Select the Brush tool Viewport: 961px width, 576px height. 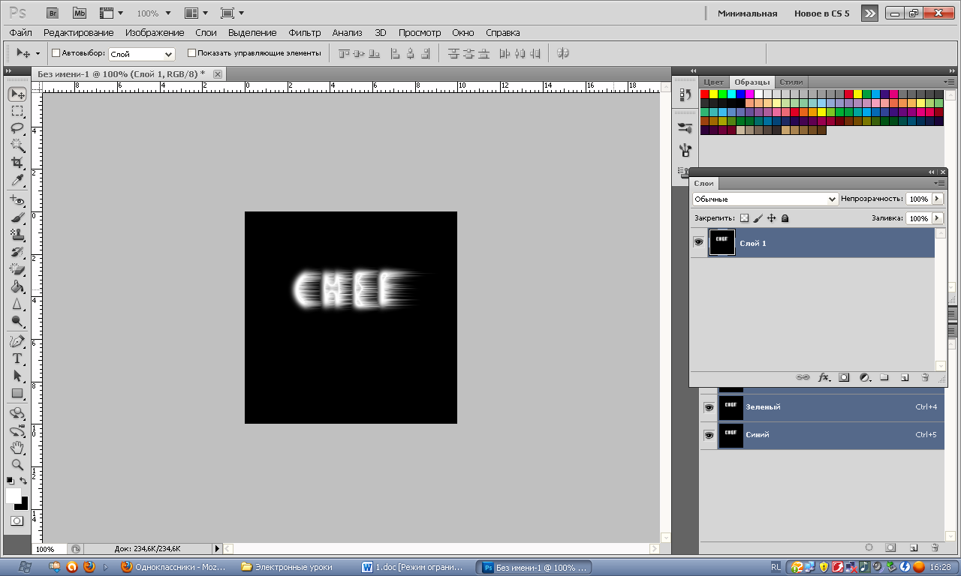[17, 218]
